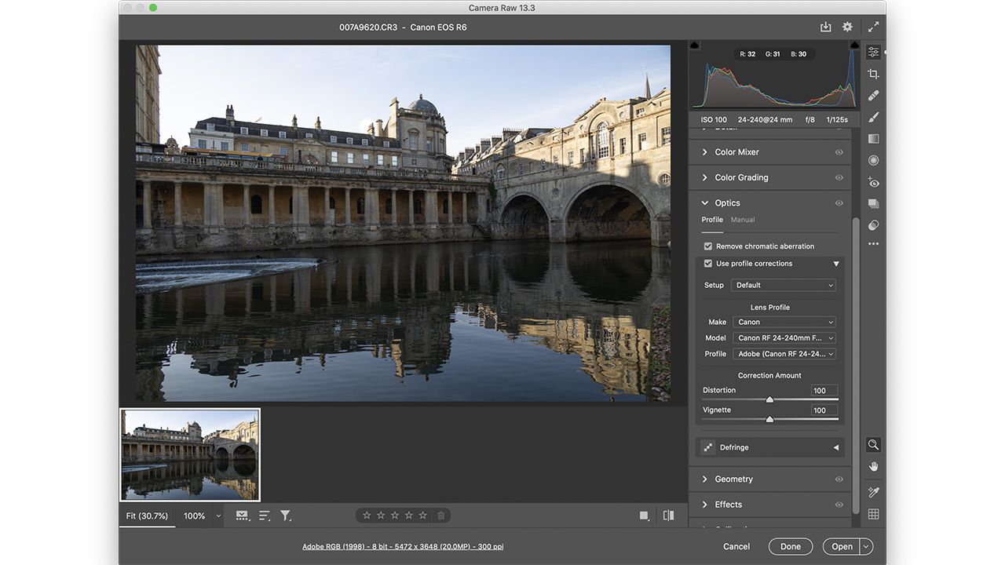Open the Setup Default dropdown
Viewport: 1005px width, 565px height.
pyautogui.click(x=783, y=285)
